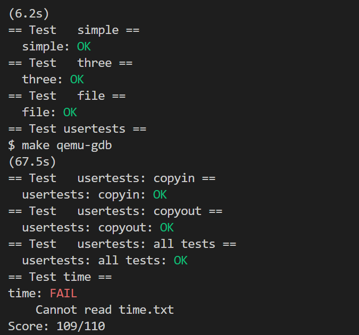Viewport: 359px width, 335px height.
Task: Click the '== Test usertests: copyout ==' header
Action: click(x=115, y=211)
